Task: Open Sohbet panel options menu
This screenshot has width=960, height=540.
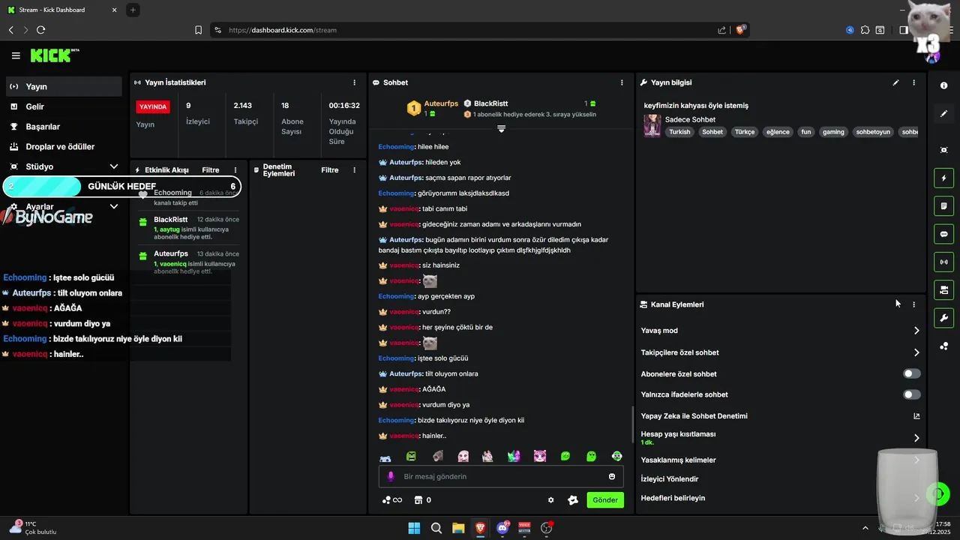Action: (x=622, y=82)
